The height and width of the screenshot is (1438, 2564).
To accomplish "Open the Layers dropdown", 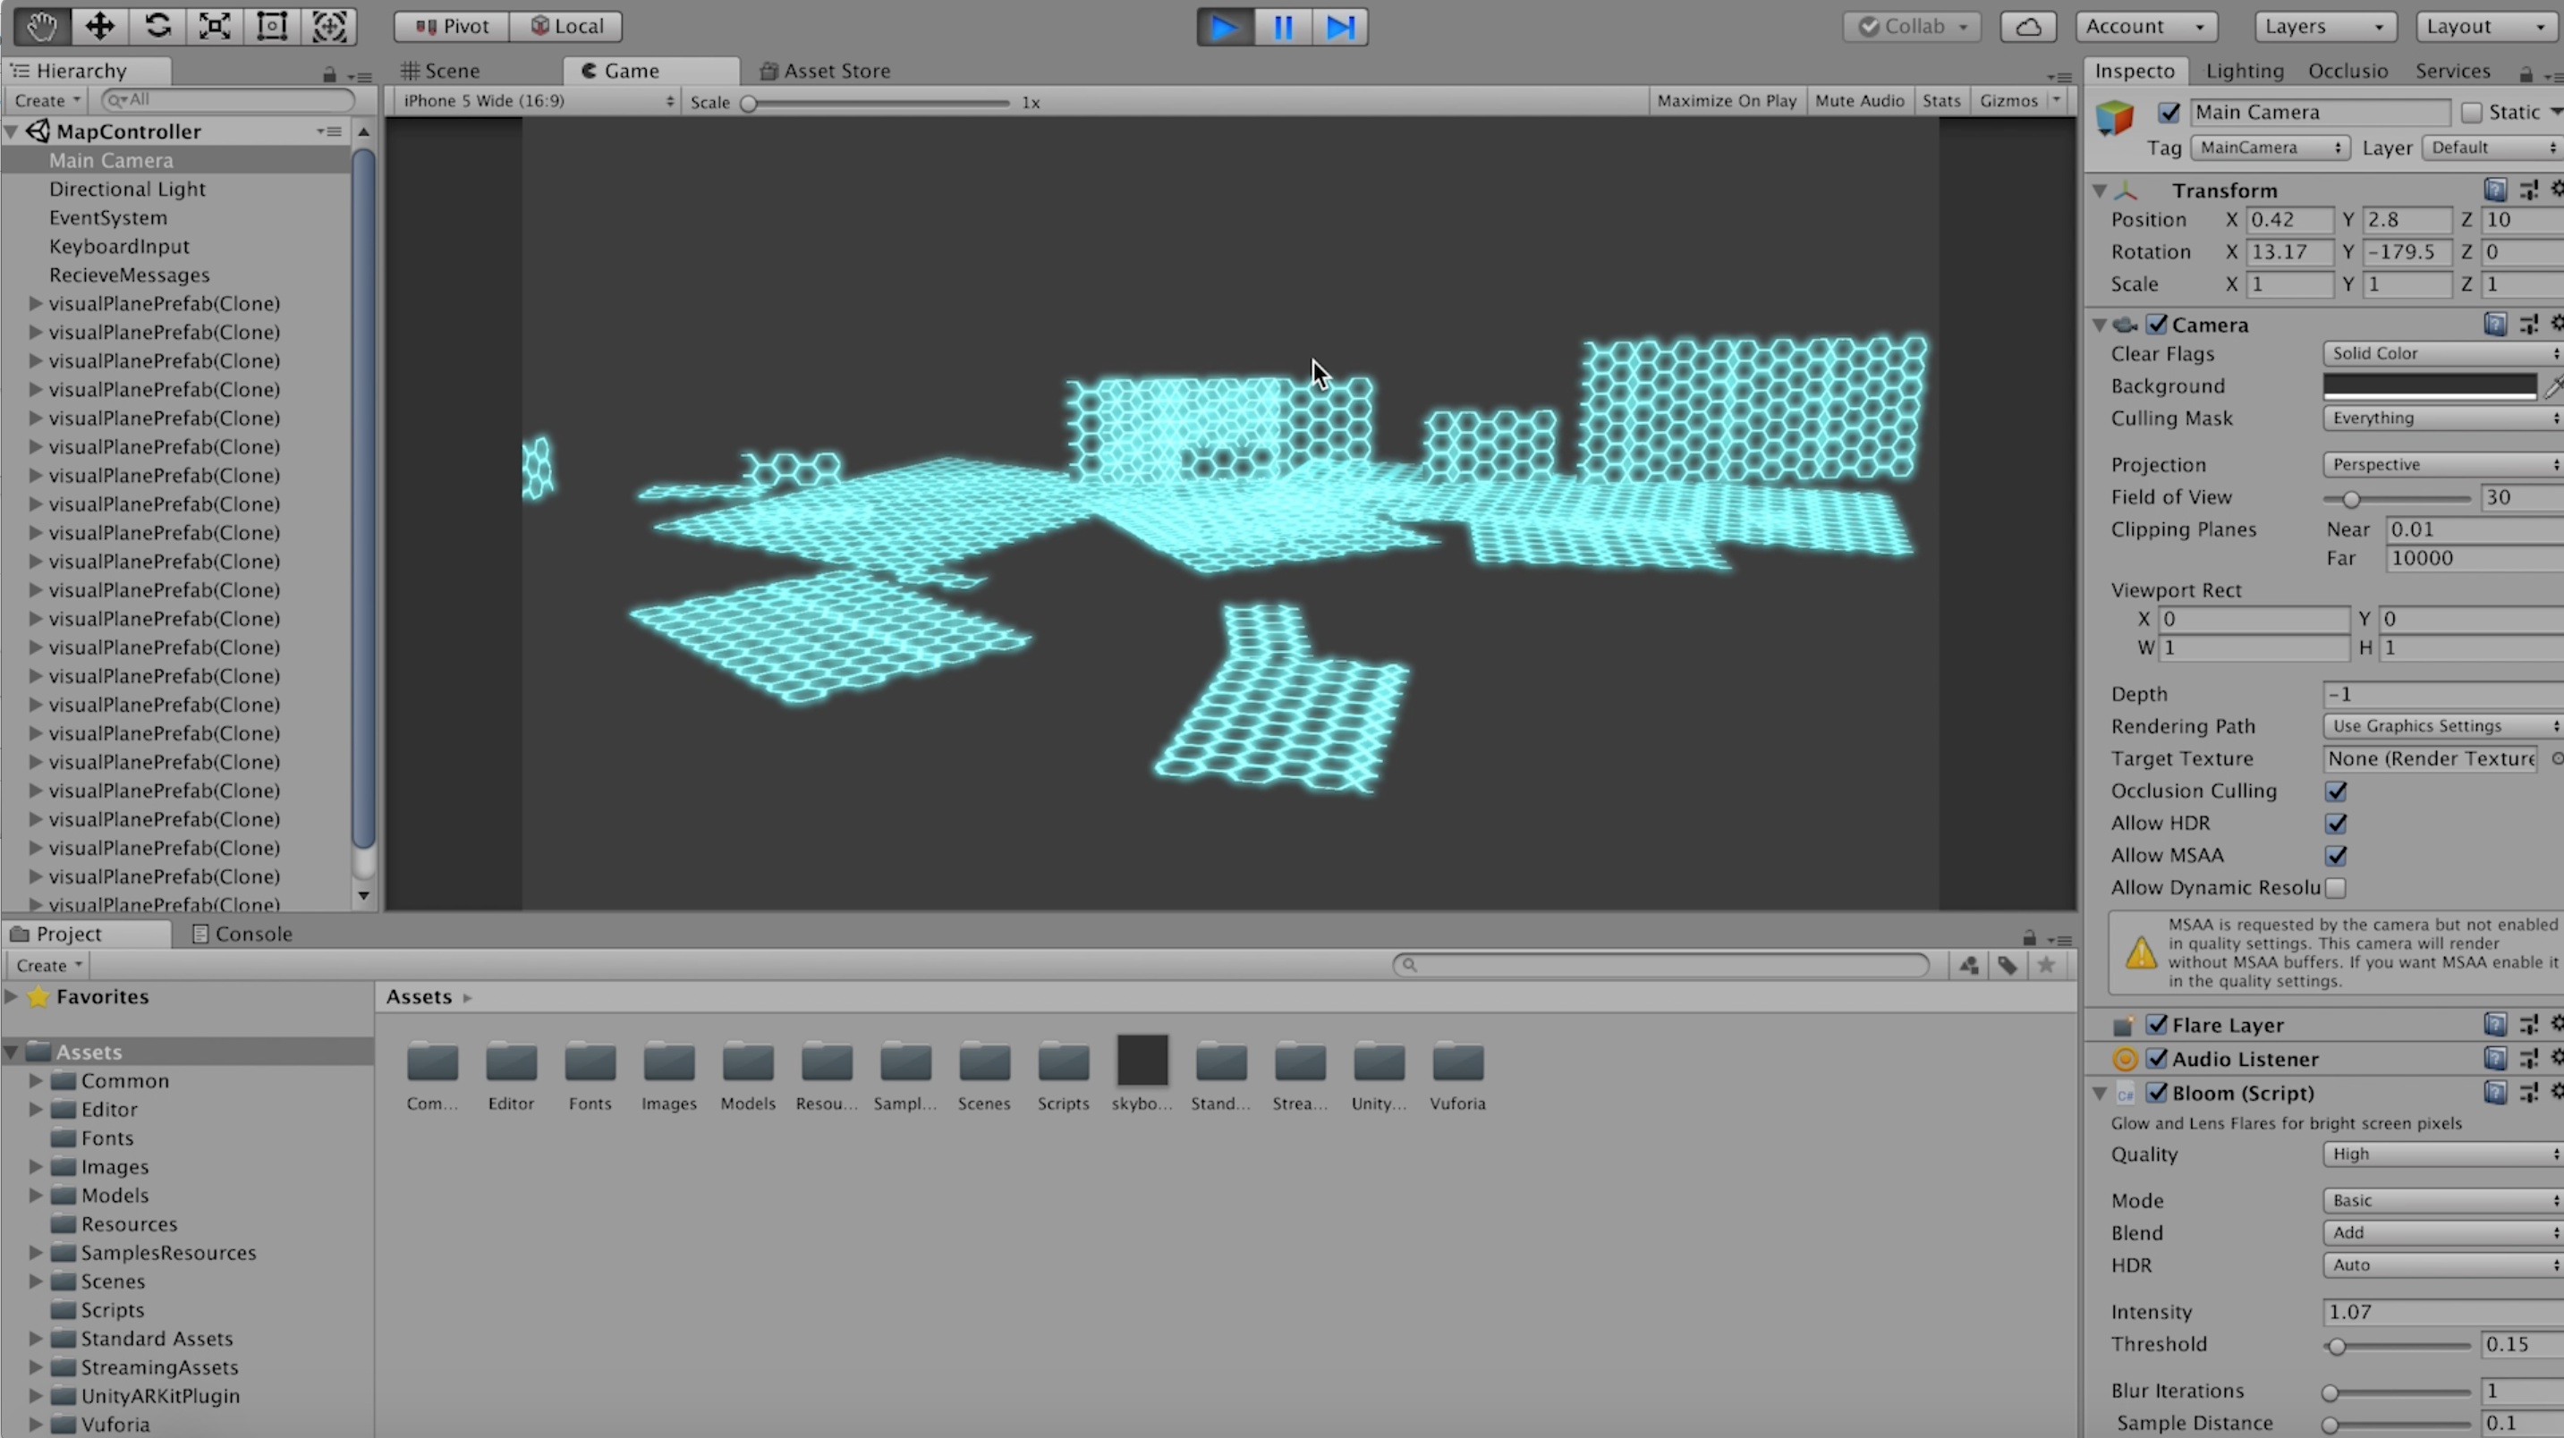I will 2323,27.
